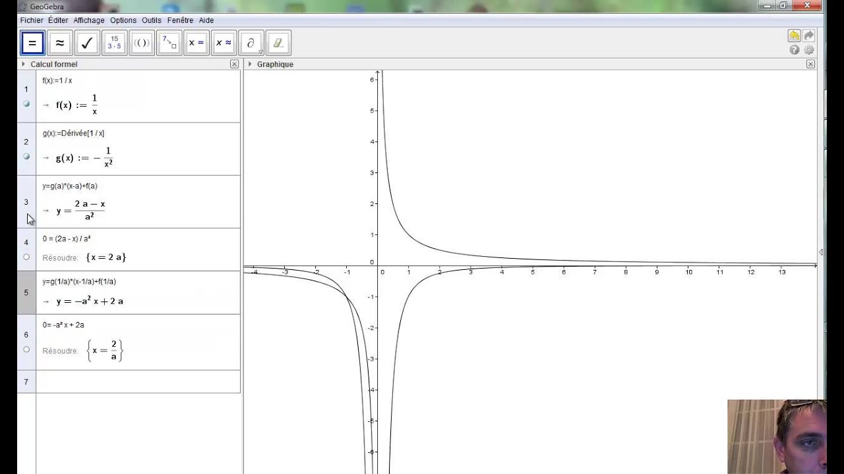The width and height of the screenshot is (844, 474).
Task: Click input 0= -a² x + 2a
Action: click(x=63, y=325)
